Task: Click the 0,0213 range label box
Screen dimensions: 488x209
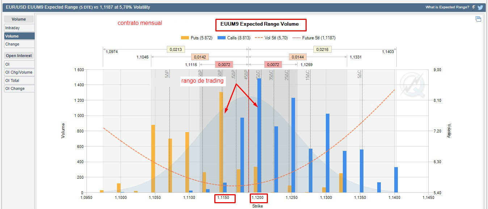Action: click(176, 49)
